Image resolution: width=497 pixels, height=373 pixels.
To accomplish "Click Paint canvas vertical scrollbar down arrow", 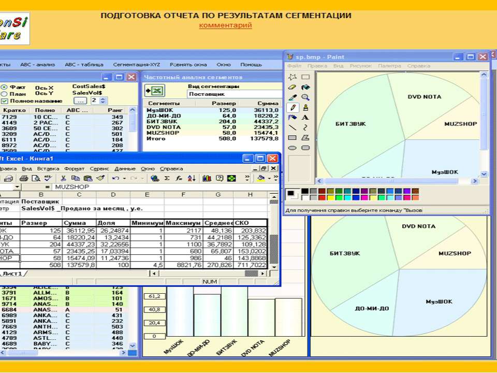I will (484, 174).
